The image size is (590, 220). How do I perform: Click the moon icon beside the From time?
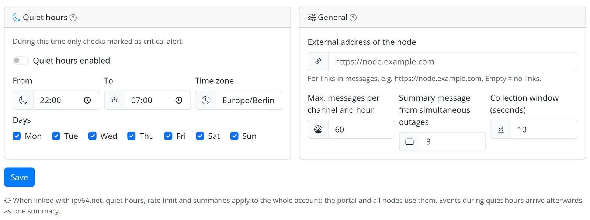(23, 100)
